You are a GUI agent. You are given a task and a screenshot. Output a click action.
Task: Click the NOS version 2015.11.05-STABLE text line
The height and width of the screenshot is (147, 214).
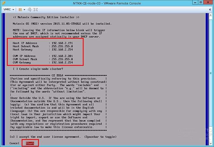click(x=62, y=24)
